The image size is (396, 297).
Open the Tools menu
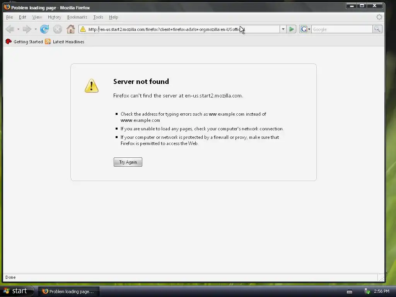pos(98,17)
